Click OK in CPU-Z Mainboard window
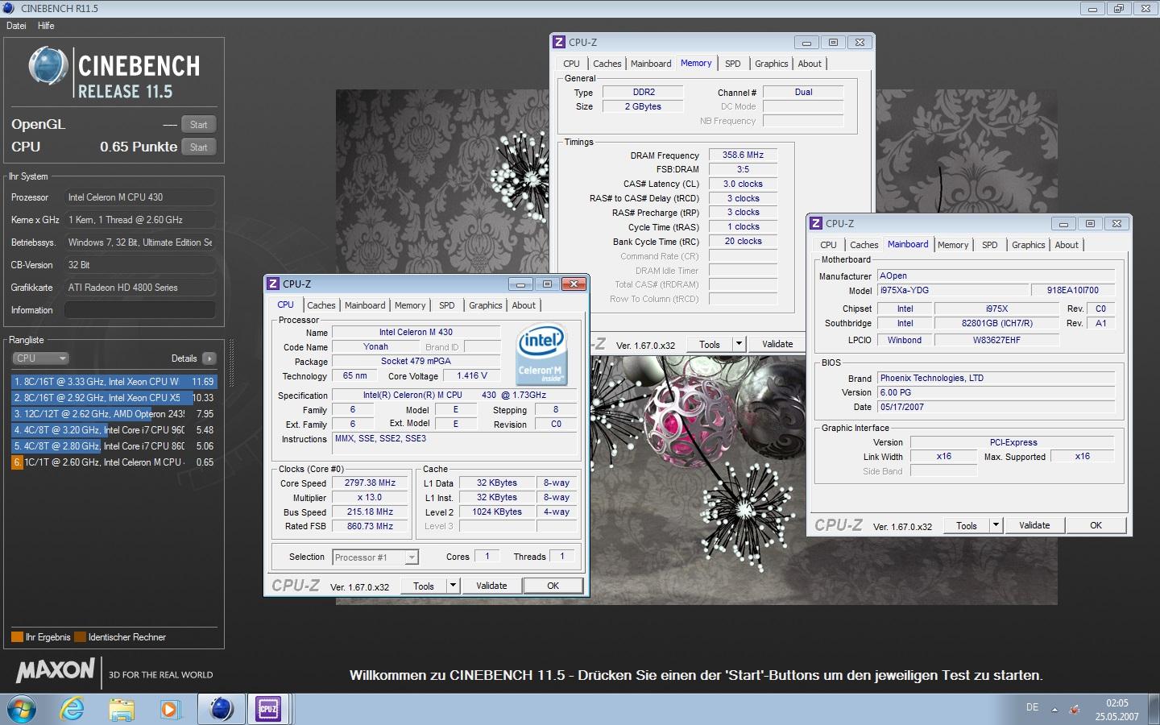1160x725 pixels. coord(1096,525)
